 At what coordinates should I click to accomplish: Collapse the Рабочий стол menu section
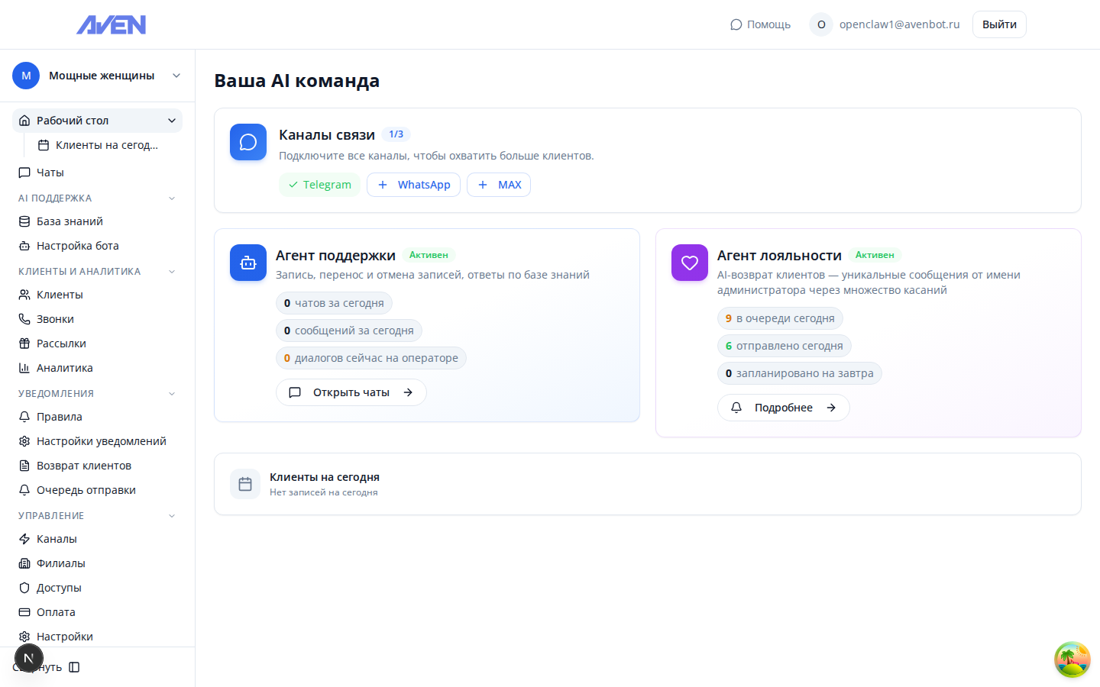pos(173,120)
